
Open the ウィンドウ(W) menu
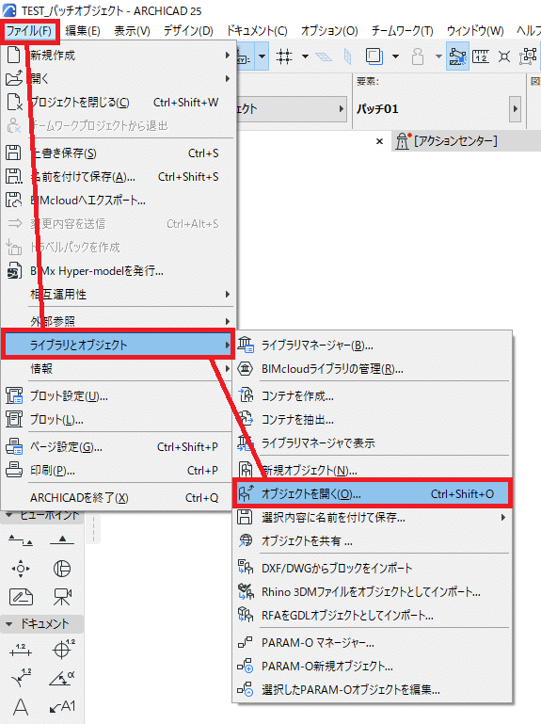pos(475,31)
